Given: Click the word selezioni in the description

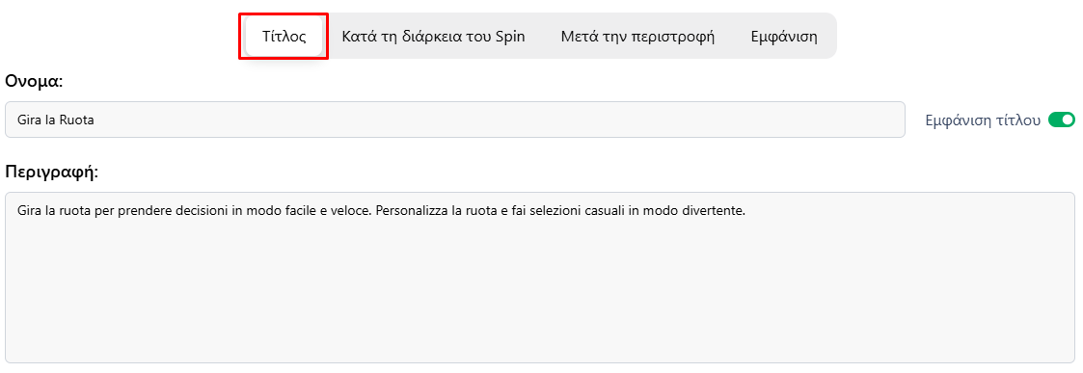Looking at the screenshot, I should 555,211.
